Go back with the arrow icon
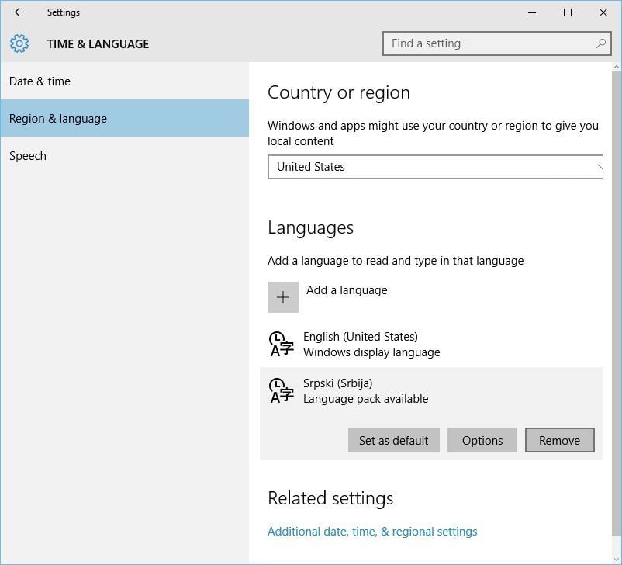 click(x=19, y=12)
